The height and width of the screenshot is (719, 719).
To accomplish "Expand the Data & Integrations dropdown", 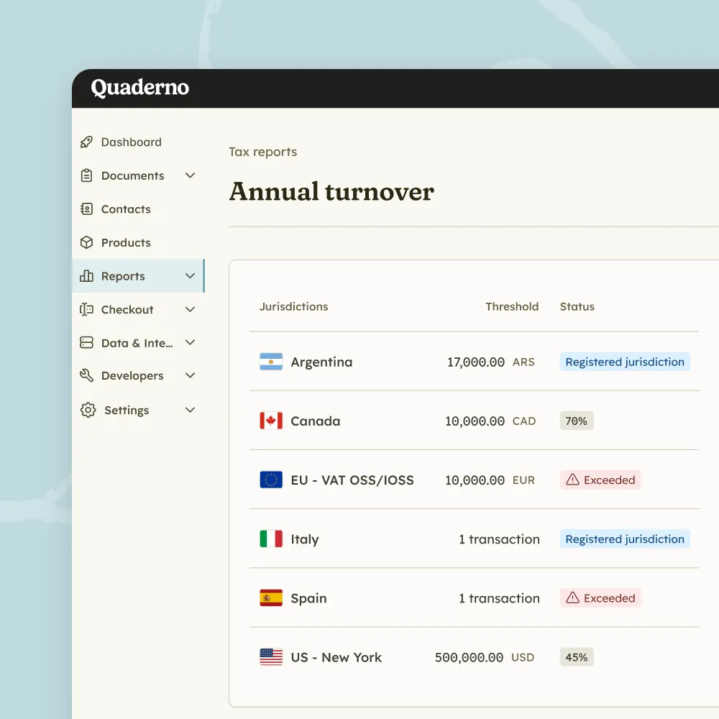I will point(190,342).
